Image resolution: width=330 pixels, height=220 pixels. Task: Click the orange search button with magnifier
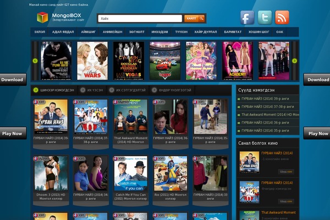194,19
